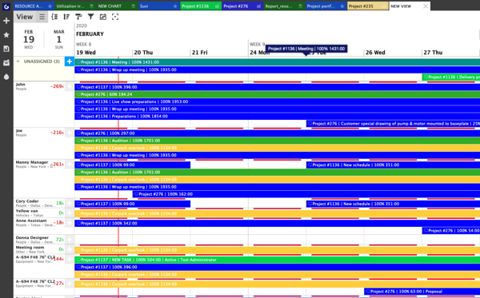Click the plus button in Joe's row
The image size is (480, 298).
pos(70,133)
